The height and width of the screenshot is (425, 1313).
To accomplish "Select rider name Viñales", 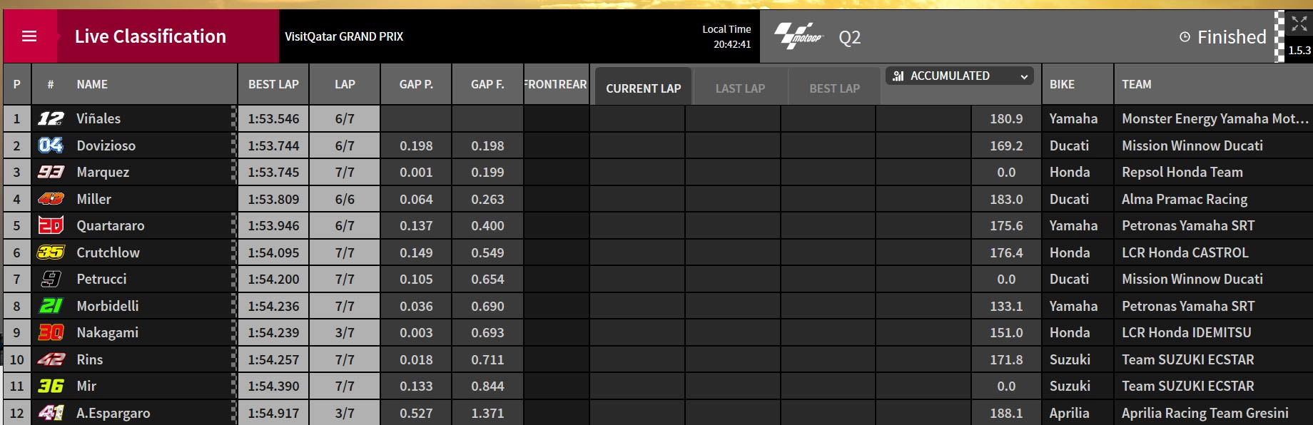I will 98,118.
